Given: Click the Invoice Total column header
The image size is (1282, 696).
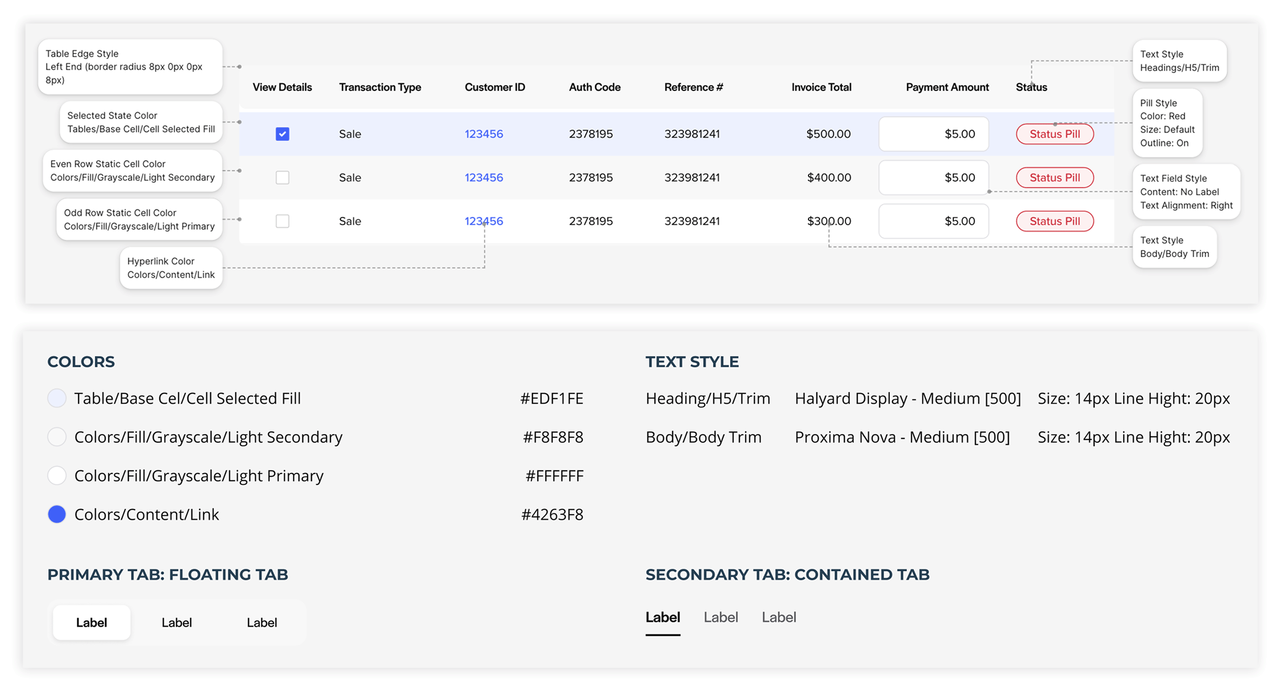Looking at the screenshot, I should click(x=821, y=87).
